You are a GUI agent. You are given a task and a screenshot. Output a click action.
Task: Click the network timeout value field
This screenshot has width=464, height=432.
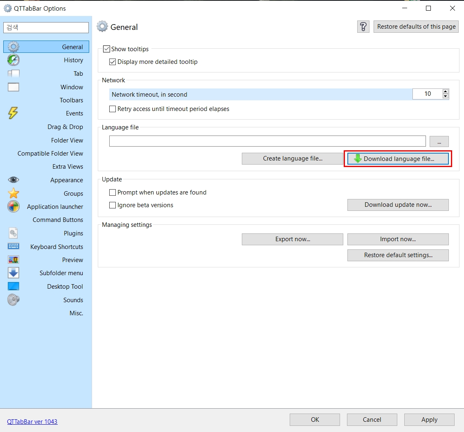[428, 94]
